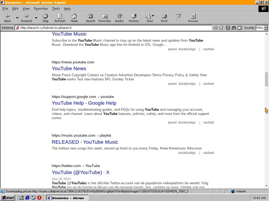
Task: Decrease Quality with the down stepper
Action: [x=266, y=29]
